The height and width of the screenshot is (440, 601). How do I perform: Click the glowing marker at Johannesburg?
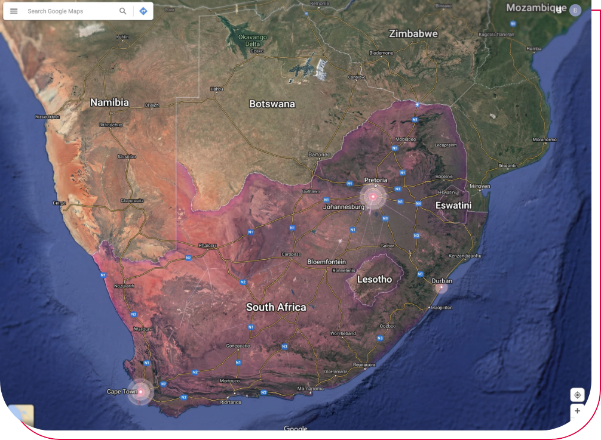373,197
